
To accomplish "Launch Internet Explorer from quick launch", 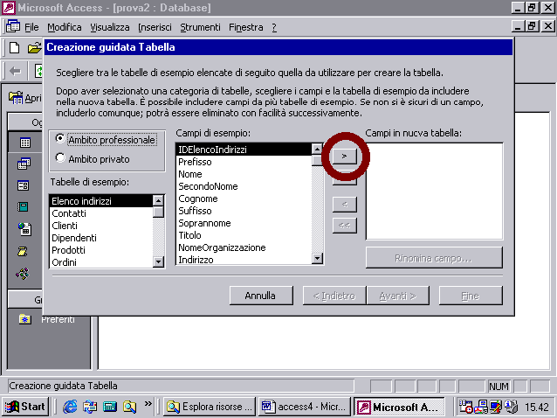I will [x=70, y=407].
